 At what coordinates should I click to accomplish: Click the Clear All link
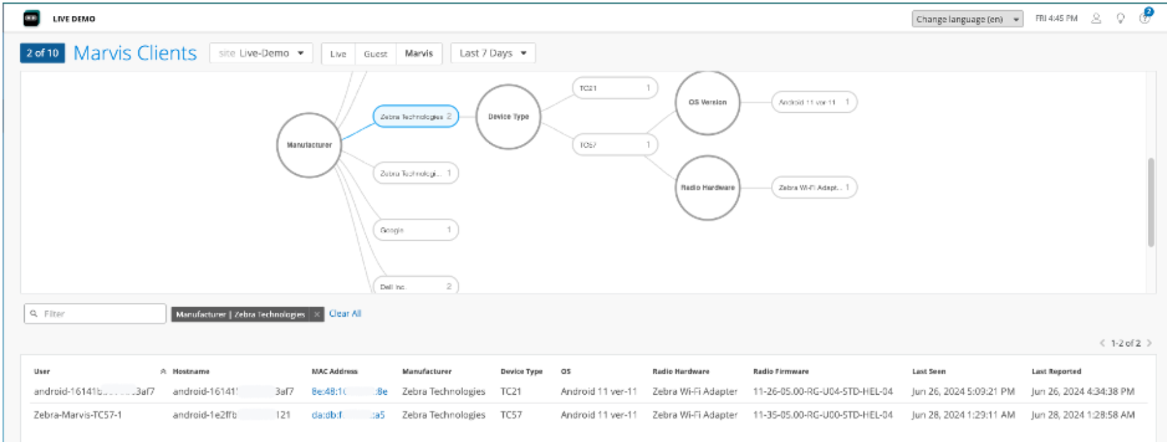coord(345,314)
